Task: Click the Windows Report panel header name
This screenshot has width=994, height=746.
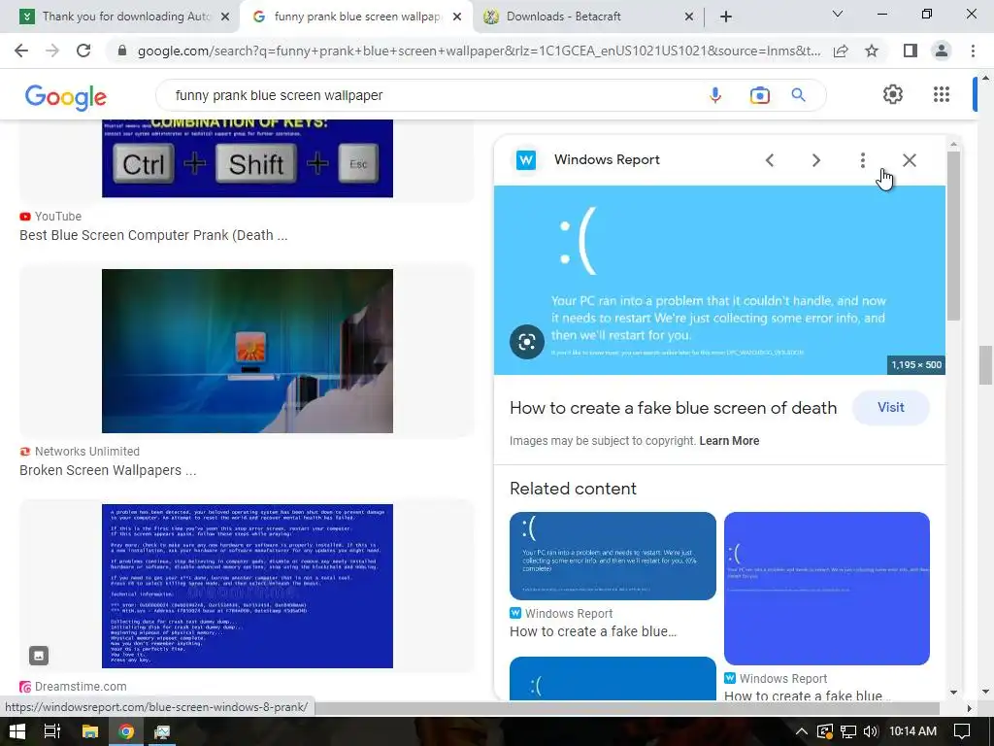Action: (x=607, y=160)
